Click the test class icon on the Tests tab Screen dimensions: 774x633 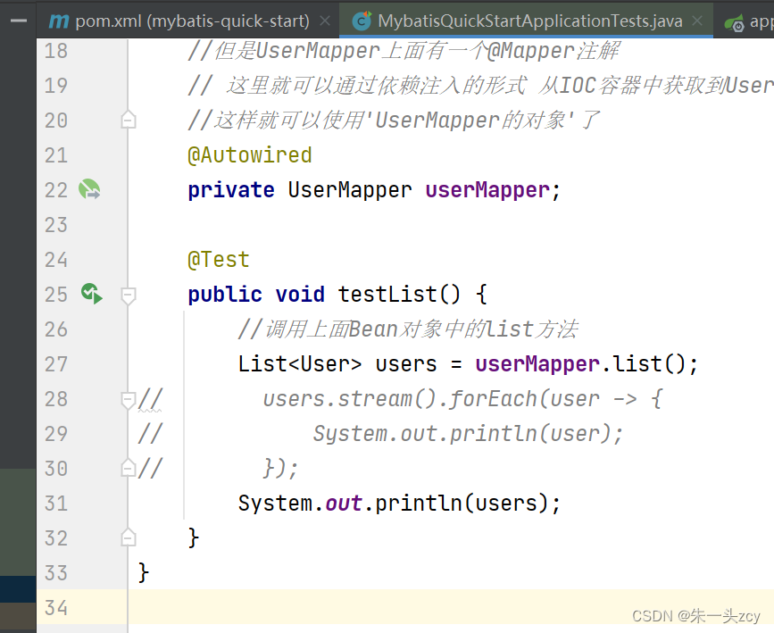363,19
